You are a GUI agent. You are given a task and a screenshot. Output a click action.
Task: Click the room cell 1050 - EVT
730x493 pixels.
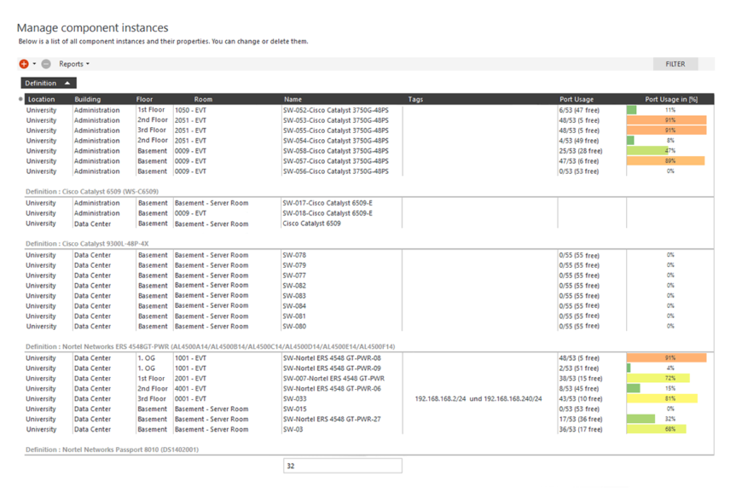pos(190,110)
